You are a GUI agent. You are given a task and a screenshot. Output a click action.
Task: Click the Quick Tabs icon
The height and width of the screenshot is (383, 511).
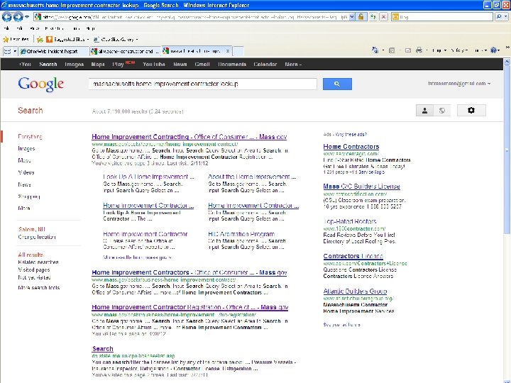pos(7,51)
